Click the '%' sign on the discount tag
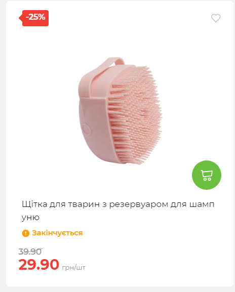Viewport: 235px width, 292px height. (42, 17)
